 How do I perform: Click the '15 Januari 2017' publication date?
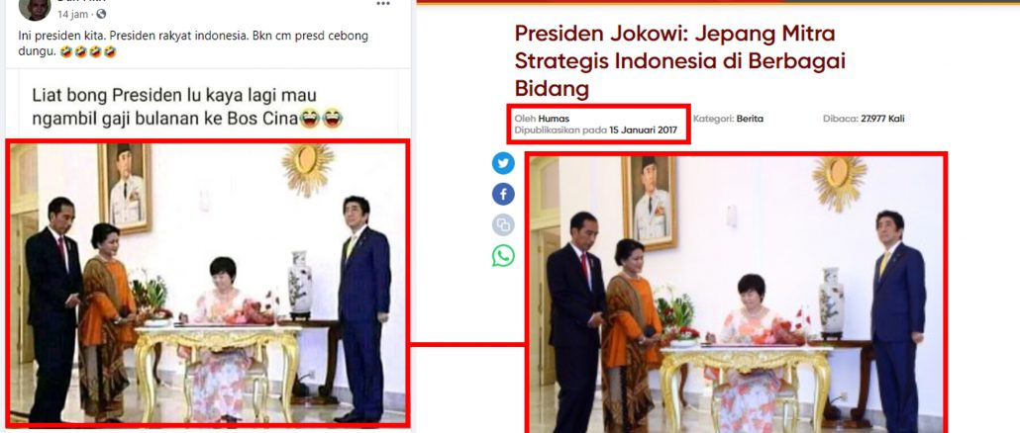tap(643, 130)
